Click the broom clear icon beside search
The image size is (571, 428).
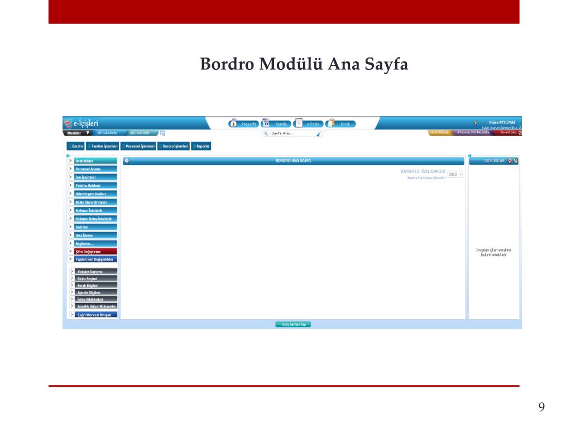click(319, 134)
